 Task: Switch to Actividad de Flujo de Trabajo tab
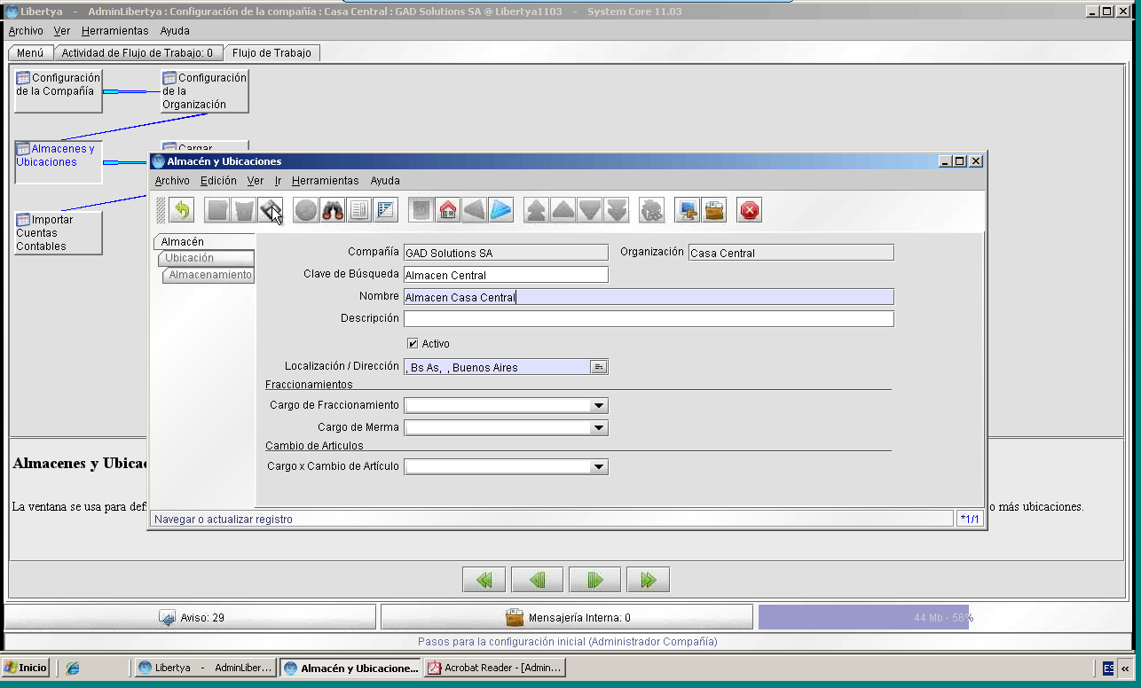(138, 53)
